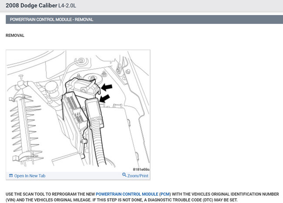The width and height of the screenshot is (283, 203).
Task: Click the Zoom/Print link
Action: click(138, 176)
